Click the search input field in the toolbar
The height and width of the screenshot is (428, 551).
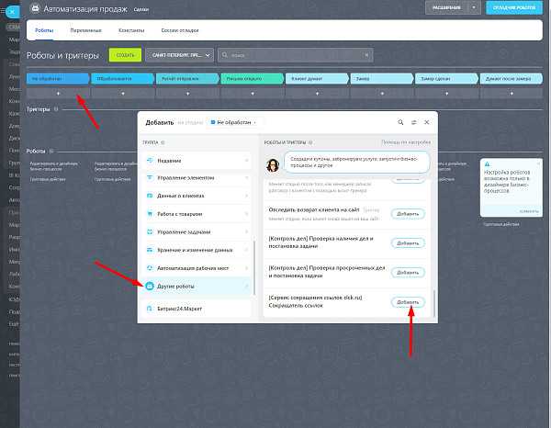click(295, 55)
